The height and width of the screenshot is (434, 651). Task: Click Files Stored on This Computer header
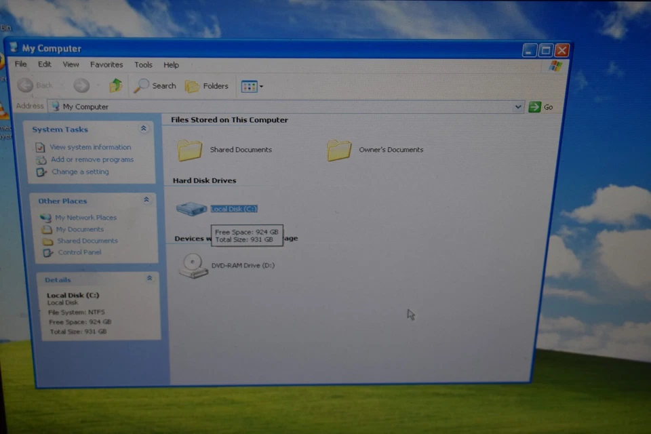pos(229,119)
